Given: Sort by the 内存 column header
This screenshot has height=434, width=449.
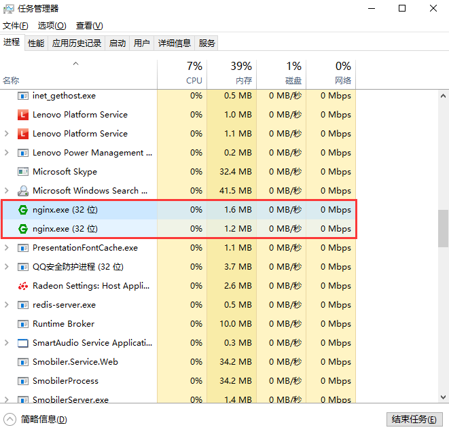Looking at the screenshot, I should pos(232,74).
